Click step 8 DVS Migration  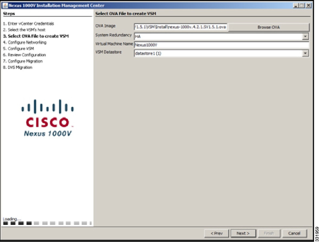(x=18, y=68)
